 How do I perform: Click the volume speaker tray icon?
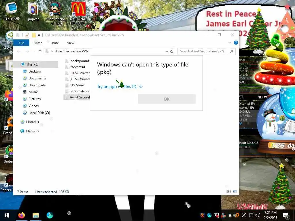point(258,215)
